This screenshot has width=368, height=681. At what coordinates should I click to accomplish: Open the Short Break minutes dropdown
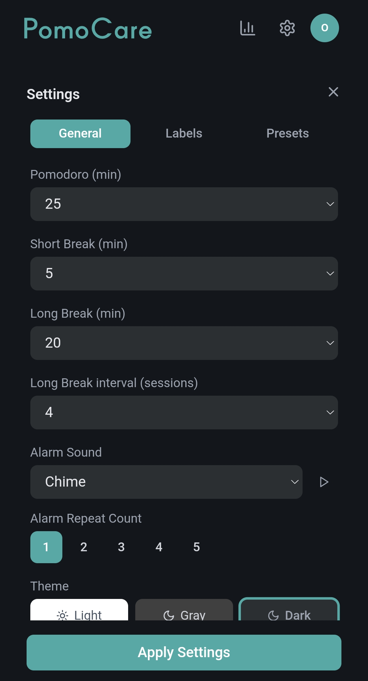coord(184,273)
